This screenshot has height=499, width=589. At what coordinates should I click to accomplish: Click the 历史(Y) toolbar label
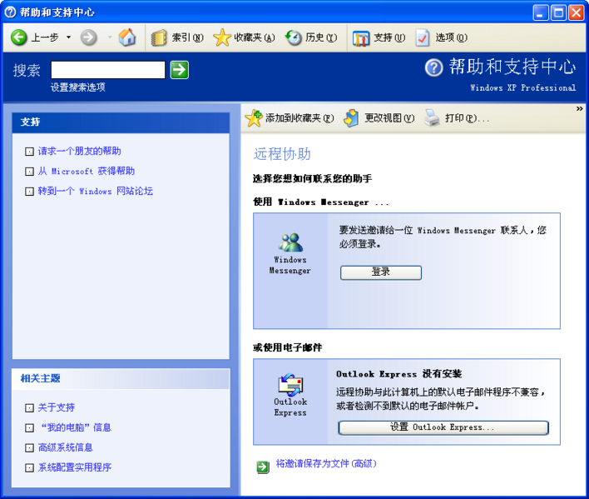[321, 37]
